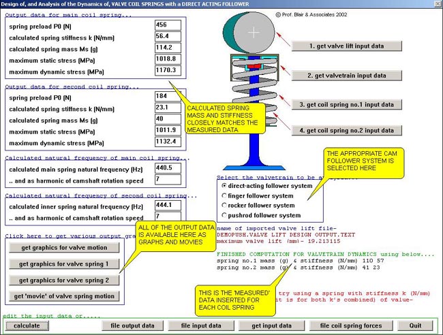Click file output data button

pos(132,325)
